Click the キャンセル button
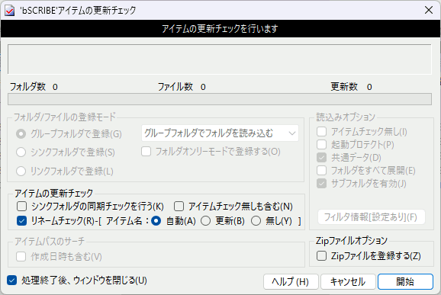This screenshot has height=295, width=441. [x=348, y=281]
